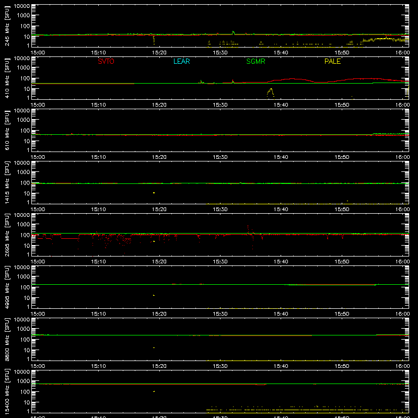Select the 245 MHz [SFU] axis title

click(7, 26)
